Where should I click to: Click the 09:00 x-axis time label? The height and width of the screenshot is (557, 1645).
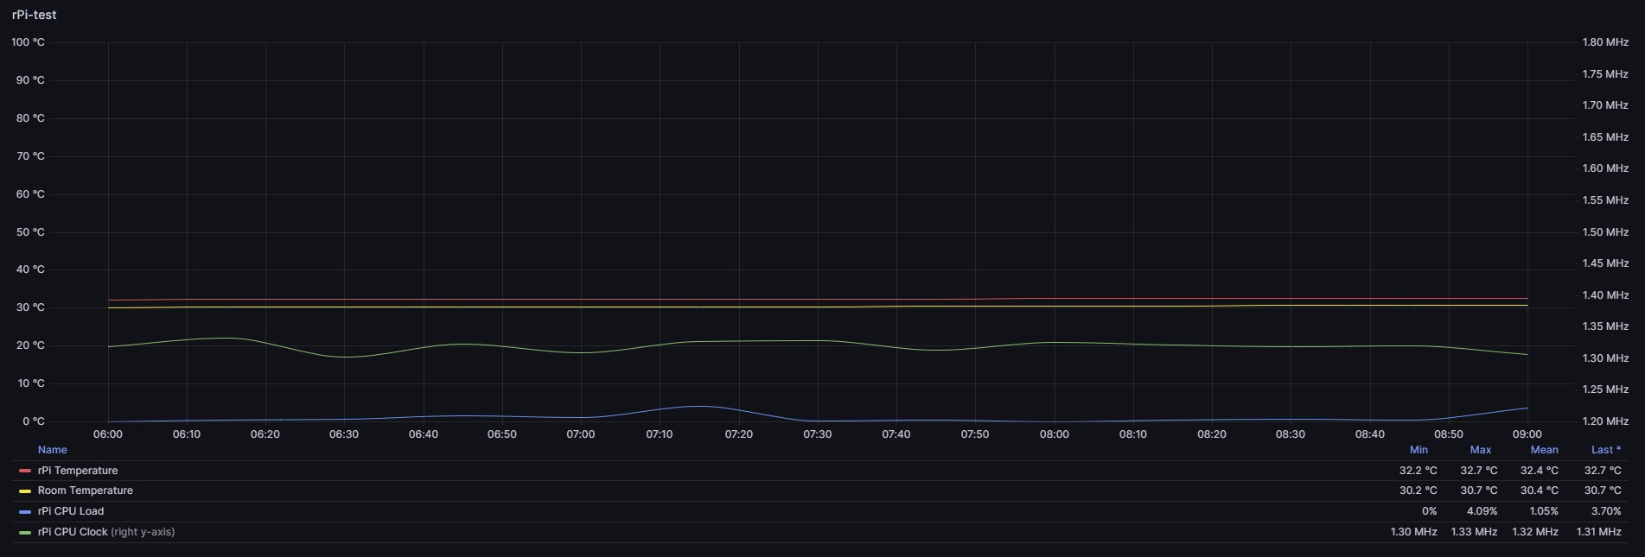coord(1527,434)
